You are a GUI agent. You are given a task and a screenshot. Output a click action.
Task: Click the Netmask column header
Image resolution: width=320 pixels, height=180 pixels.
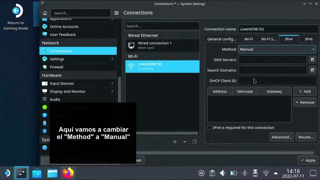click(x=245, y=91)
